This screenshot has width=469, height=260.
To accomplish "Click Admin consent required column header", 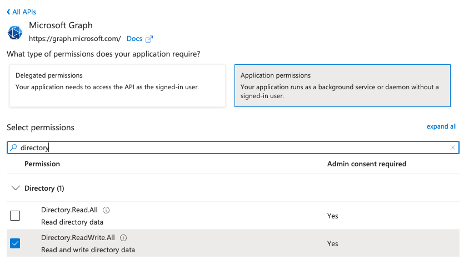I will (367, 164).
